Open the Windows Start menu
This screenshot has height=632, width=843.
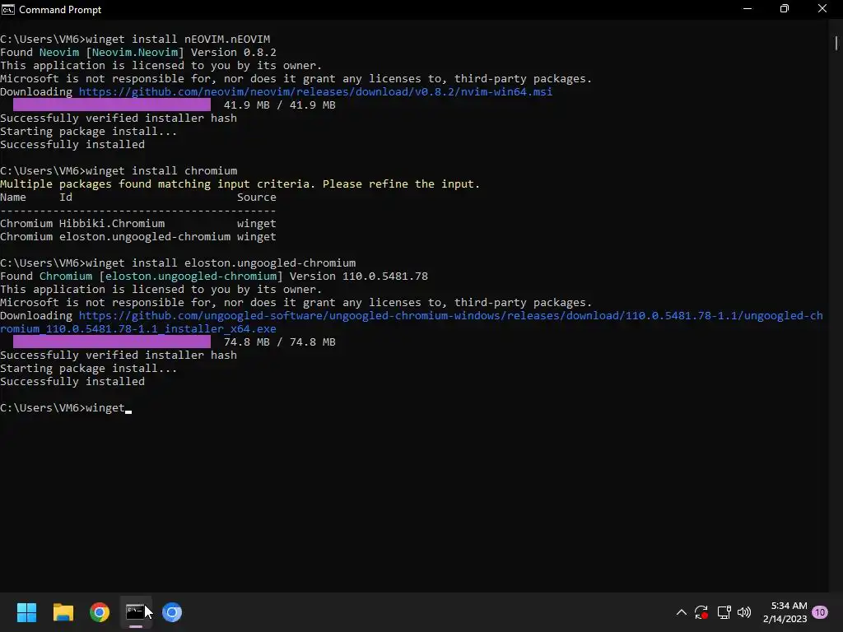(x=26, y=612)
